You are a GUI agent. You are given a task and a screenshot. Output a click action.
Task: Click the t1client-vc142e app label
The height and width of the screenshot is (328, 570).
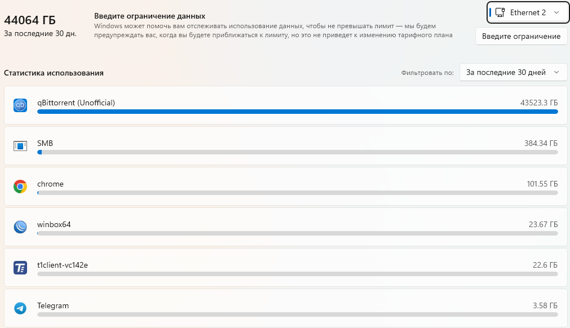click(63, 265)
